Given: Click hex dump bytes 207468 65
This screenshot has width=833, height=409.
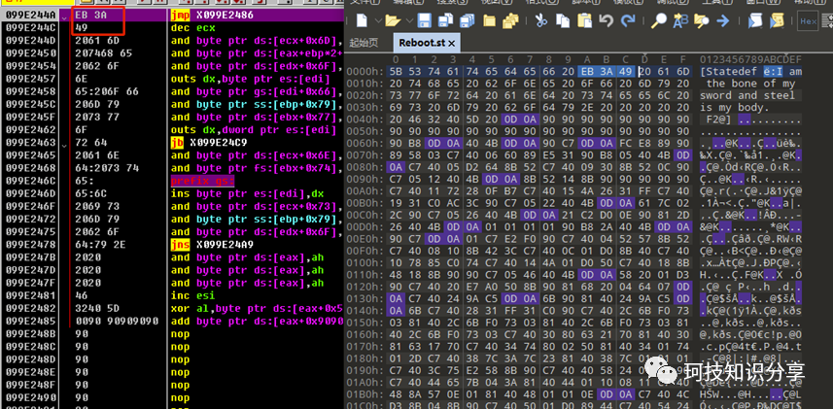Looking at the screenshot, I should (104, 53).
